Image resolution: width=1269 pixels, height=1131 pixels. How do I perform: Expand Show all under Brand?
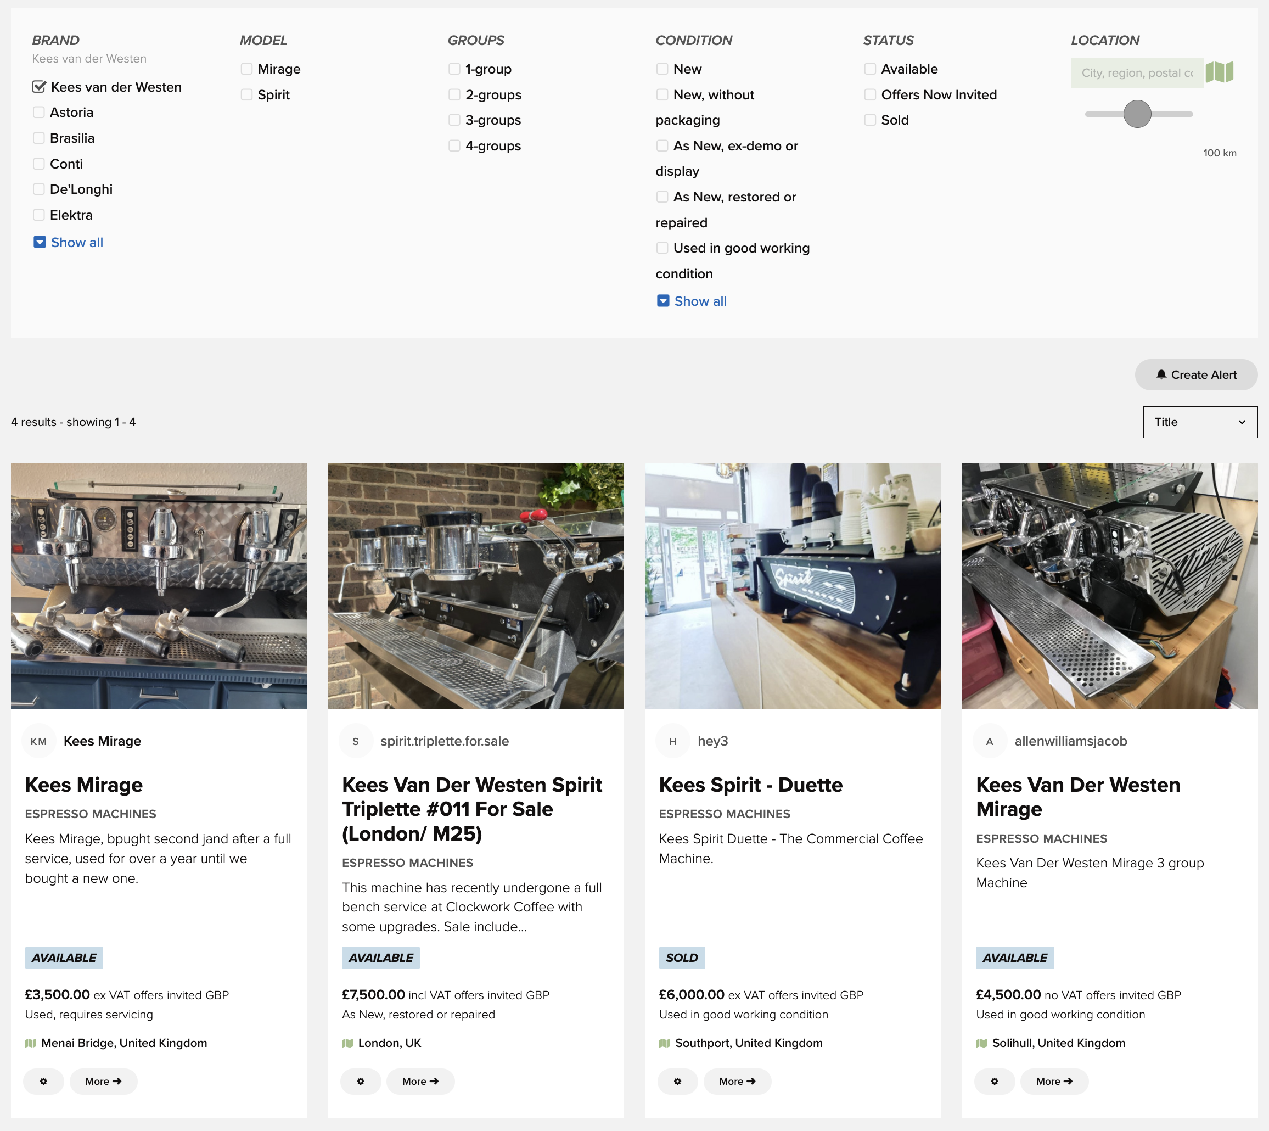(68, 242)
